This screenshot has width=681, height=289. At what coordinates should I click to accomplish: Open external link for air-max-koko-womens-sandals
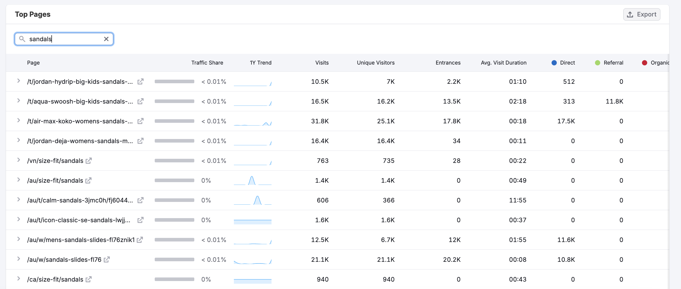pos(140,121)
